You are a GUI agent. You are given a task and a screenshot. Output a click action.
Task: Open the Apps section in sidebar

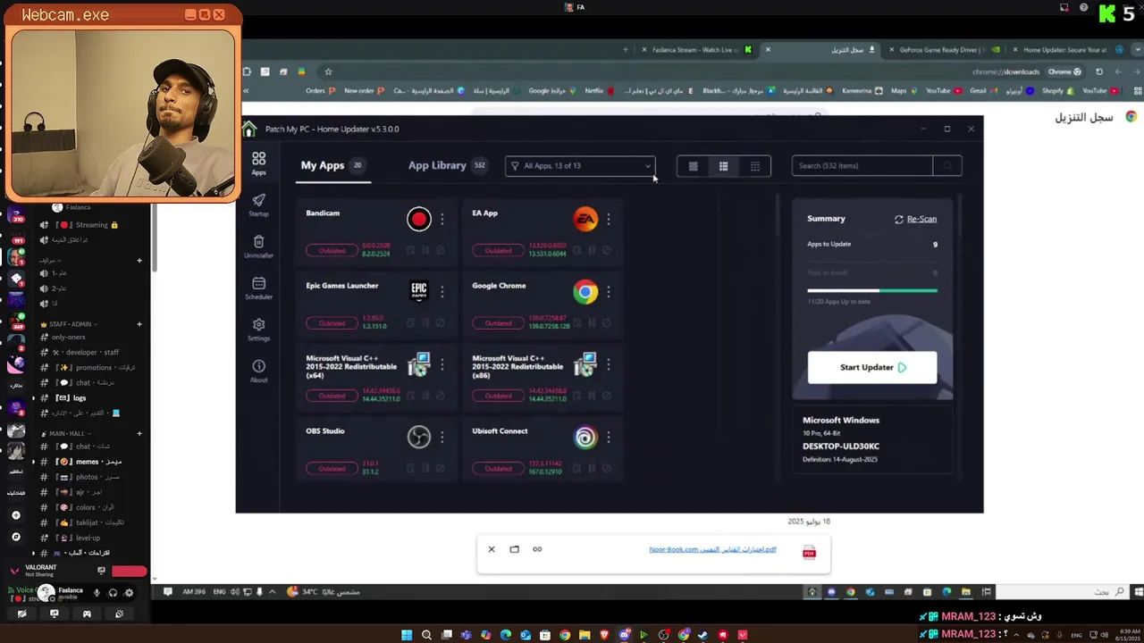(x=258, y=163)
